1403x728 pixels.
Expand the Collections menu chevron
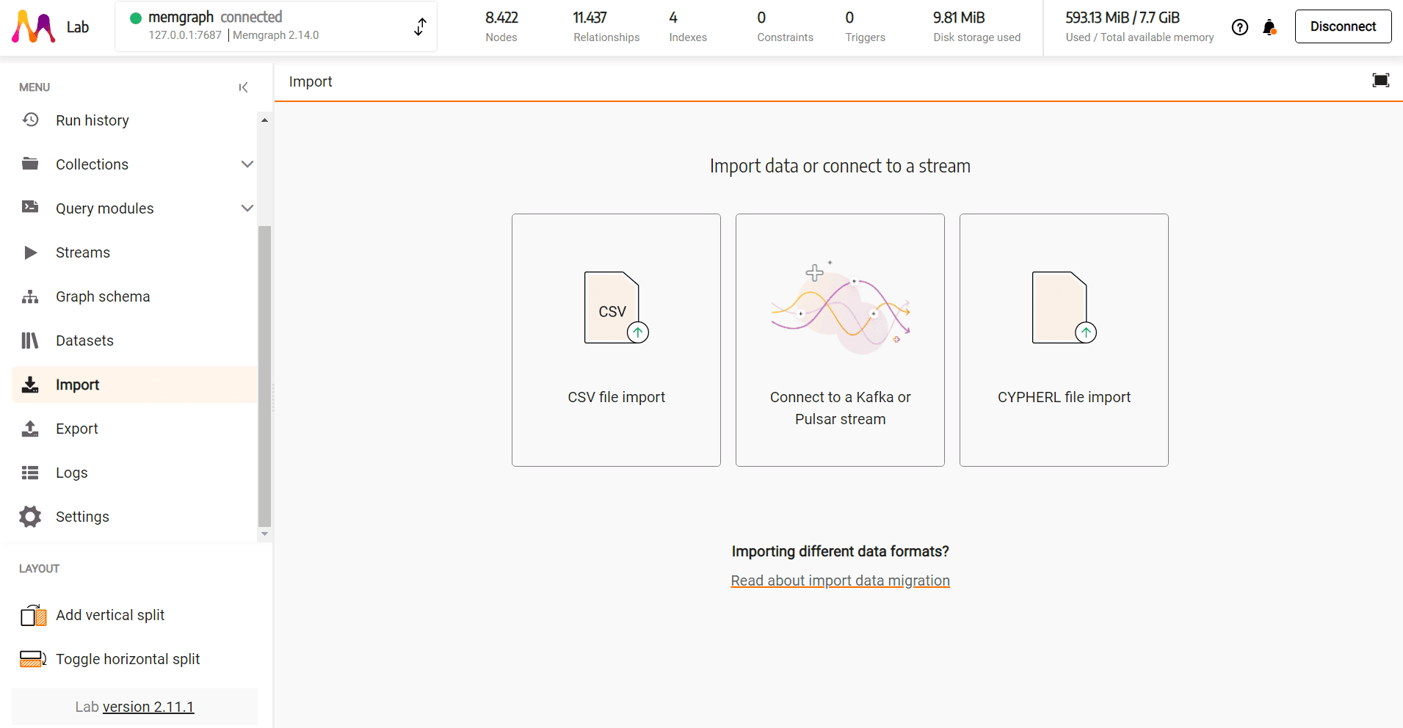[x=247, y=164]
